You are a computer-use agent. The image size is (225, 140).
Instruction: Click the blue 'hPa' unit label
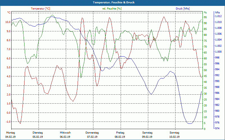click(217, 13)
